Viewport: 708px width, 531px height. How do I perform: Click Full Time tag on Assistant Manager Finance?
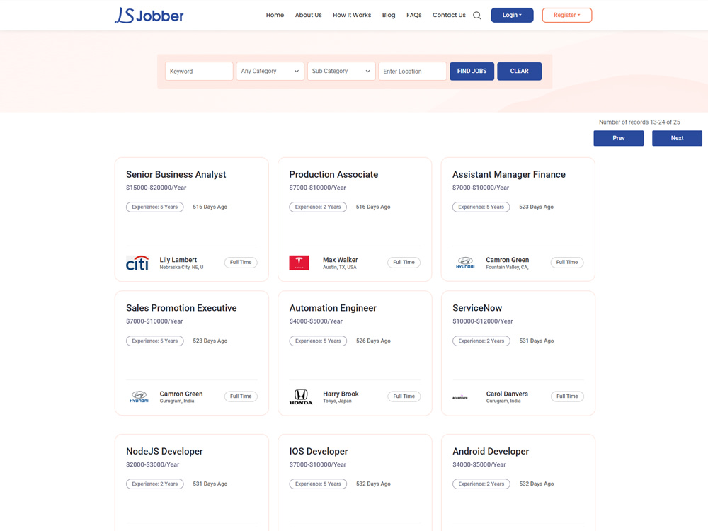pos(566,263)
